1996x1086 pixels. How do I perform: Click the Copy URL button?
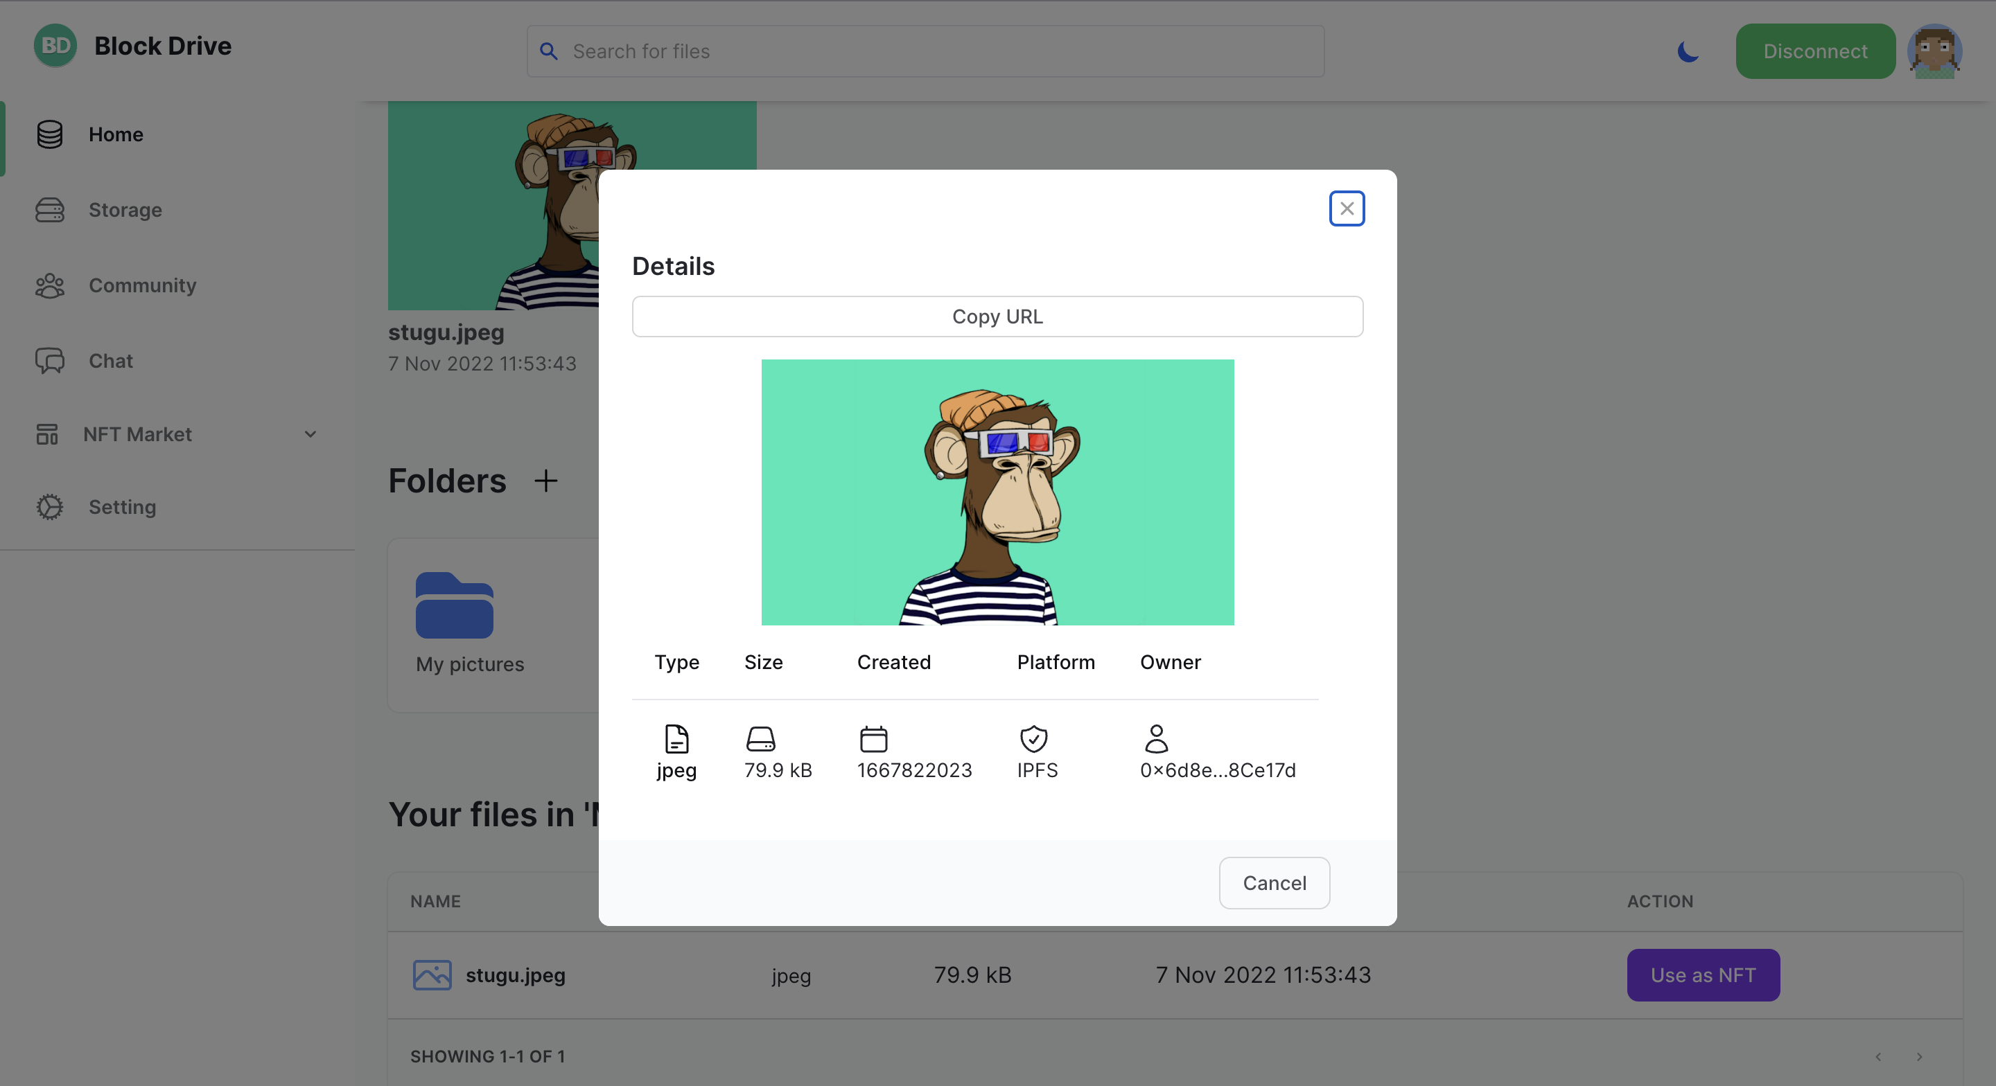pos(997,317)
